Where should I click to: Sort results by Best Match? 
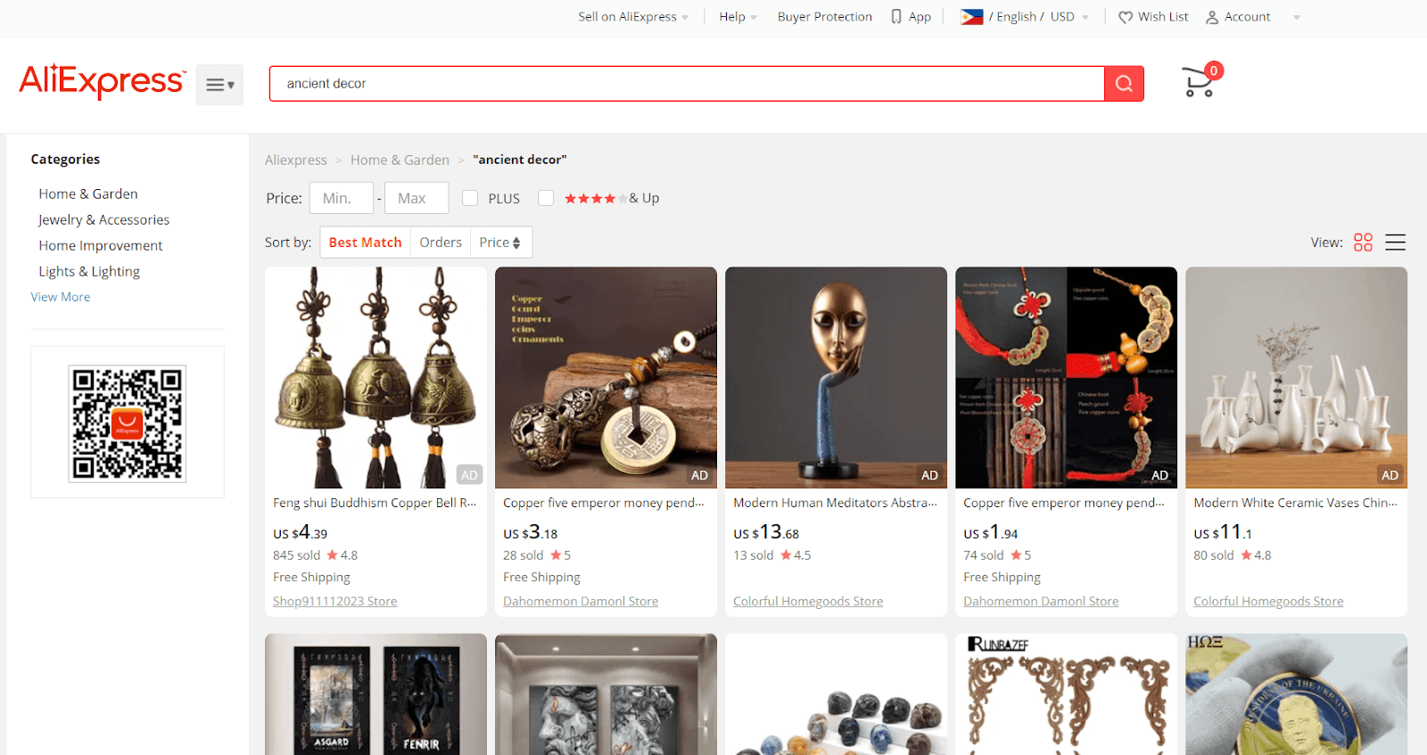(x=366, y=242)
